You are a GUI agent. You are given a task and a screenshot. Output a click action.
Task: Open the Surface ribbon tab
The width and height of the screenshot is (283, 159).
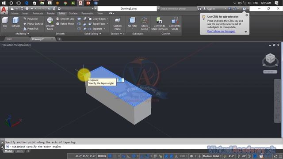click(x=73, y=13)
